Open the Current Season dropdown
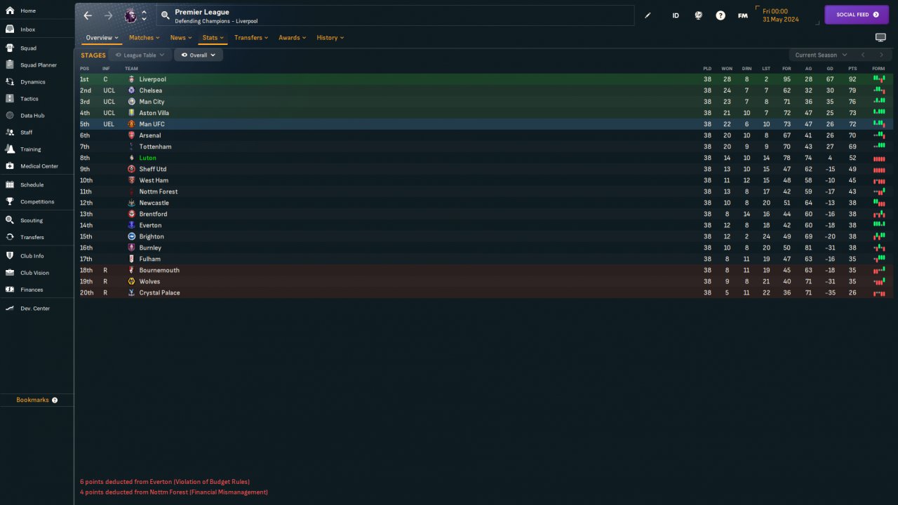The height and width of the screenshot is (505, 898). pos(820,55)
